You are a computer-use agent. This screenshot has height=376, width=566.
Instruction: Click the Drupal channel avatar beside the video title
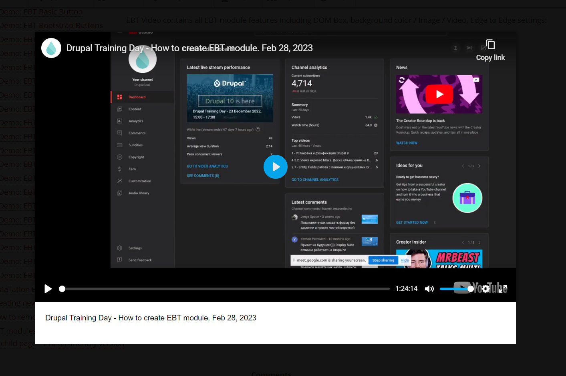click(51, 48)
